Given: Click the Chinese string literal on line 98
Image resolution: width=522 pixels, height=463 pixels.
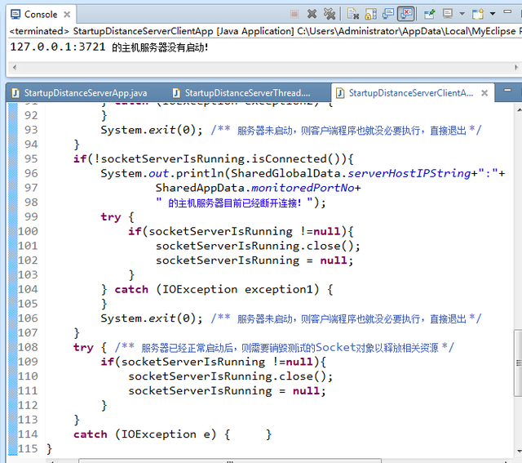Looking at the screenshot, I should tap(235, 203).
